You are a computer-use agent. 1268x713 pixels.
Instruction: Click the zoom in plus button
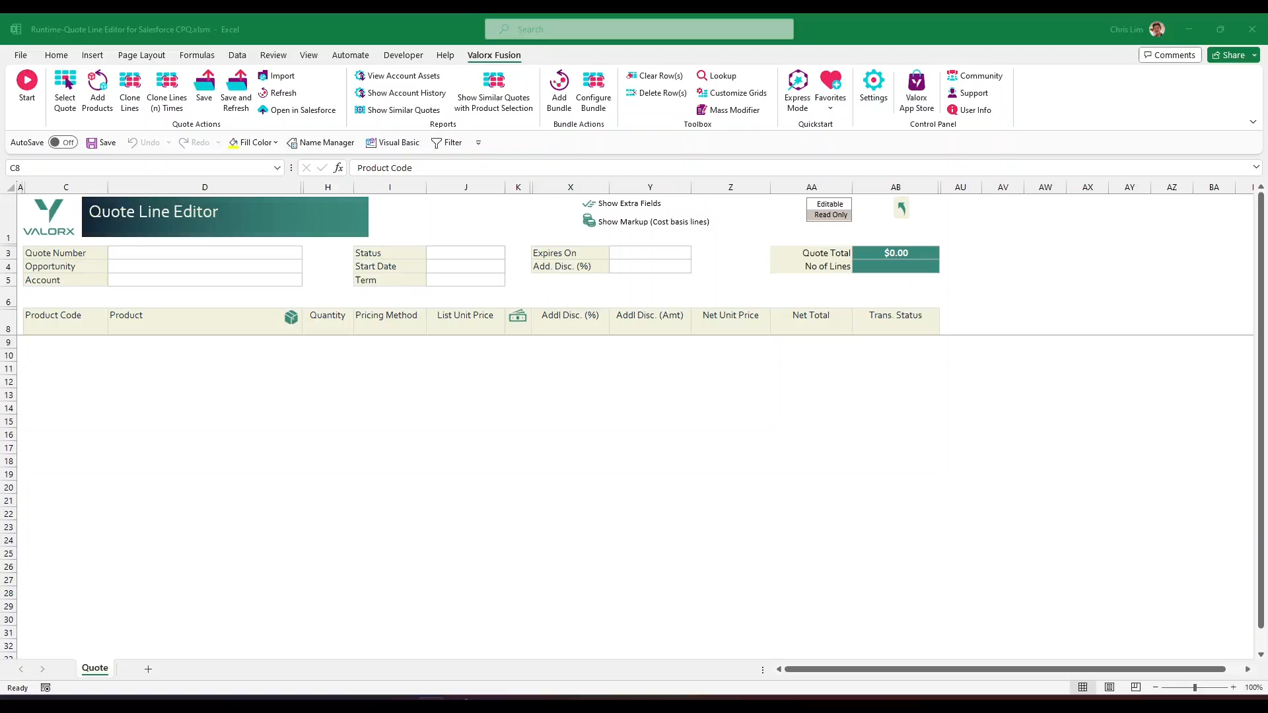(x=1233, y=687)
